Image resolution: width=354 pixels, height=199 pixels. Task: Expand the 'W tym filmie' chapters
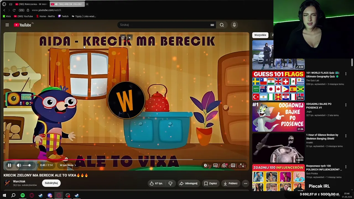(x=68, y=165)
